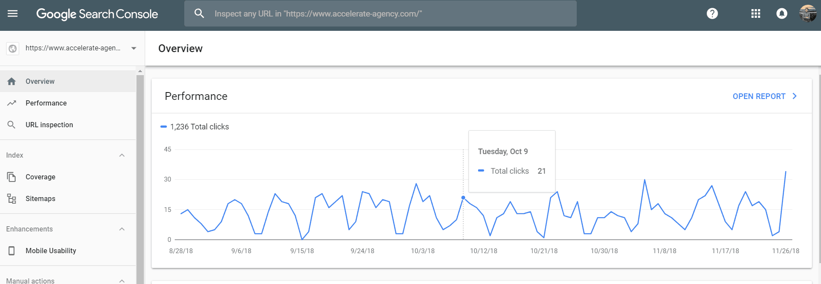This screenshot has height=284, width=821.
Task: Click the Coverage pages icon
Action: point(12,177)
